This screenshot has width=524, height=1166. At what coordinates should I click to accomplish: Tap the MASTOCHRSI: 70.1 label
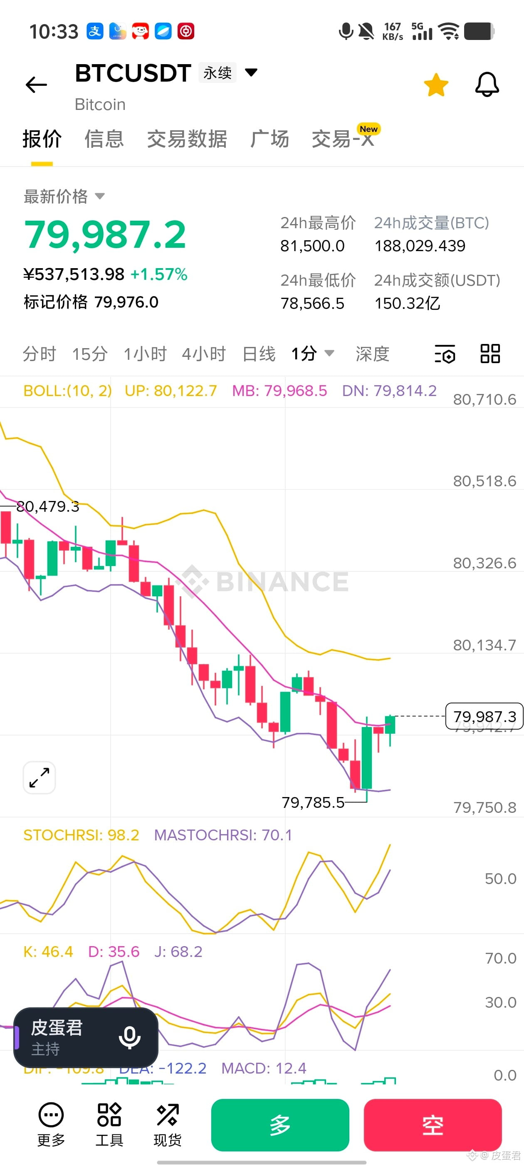pos(223,835)
